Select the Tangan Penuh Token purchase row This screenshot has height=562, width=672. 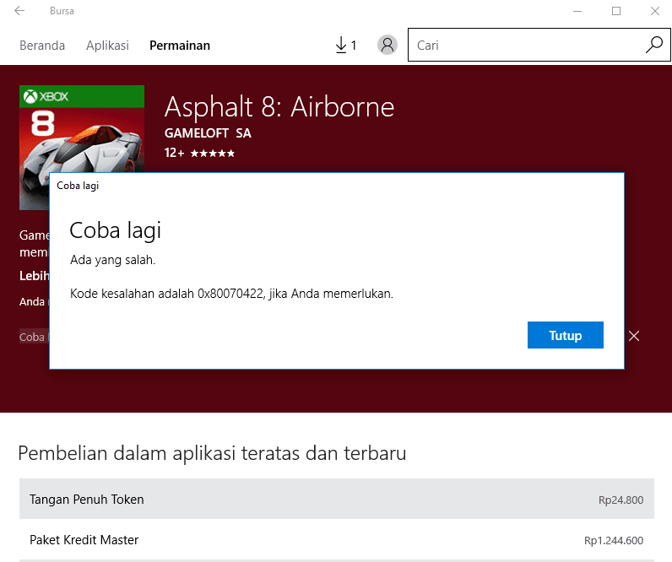point(337,499)
